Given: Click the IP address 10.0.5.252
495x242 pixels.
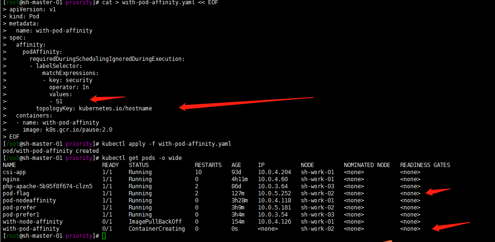Looking at the screenshot, I should [x=274, y=193].
